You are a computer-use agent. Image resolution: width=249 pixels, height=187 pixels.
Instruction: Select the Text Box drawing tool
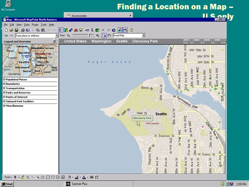[x=63, y=177]
